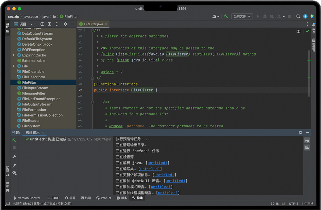Expand the ExpiringCache tree node
Image resolution: width=321 pixels, height=210 pixels.
(14, 55)
